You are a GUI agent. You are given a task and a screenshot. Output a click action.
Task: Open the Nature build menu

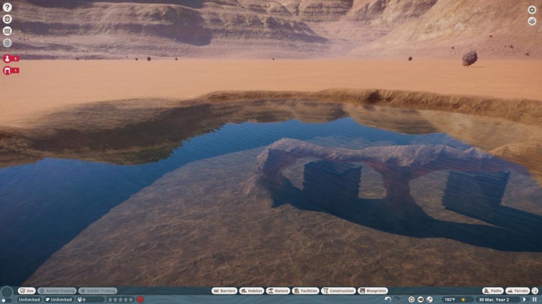(x=278, y=291)
